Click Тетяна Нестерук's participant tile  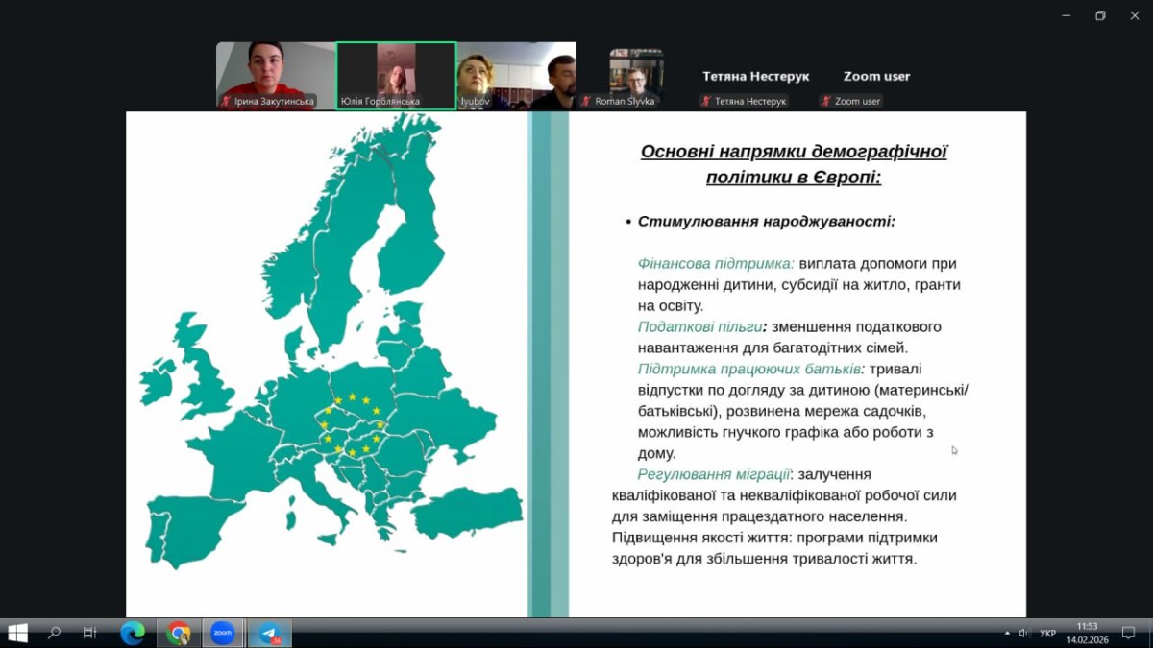[x=755, y=77]
